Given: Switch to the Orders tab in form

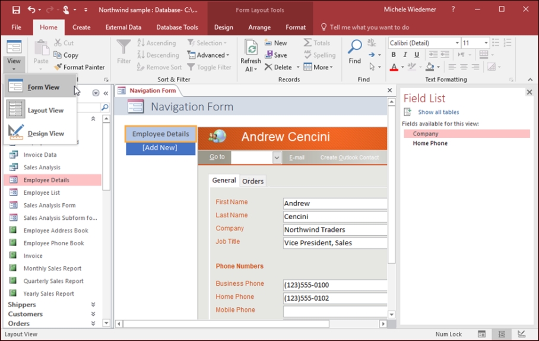Looking at the screenshot, I should pyautogui.click(x=253, y=181).
